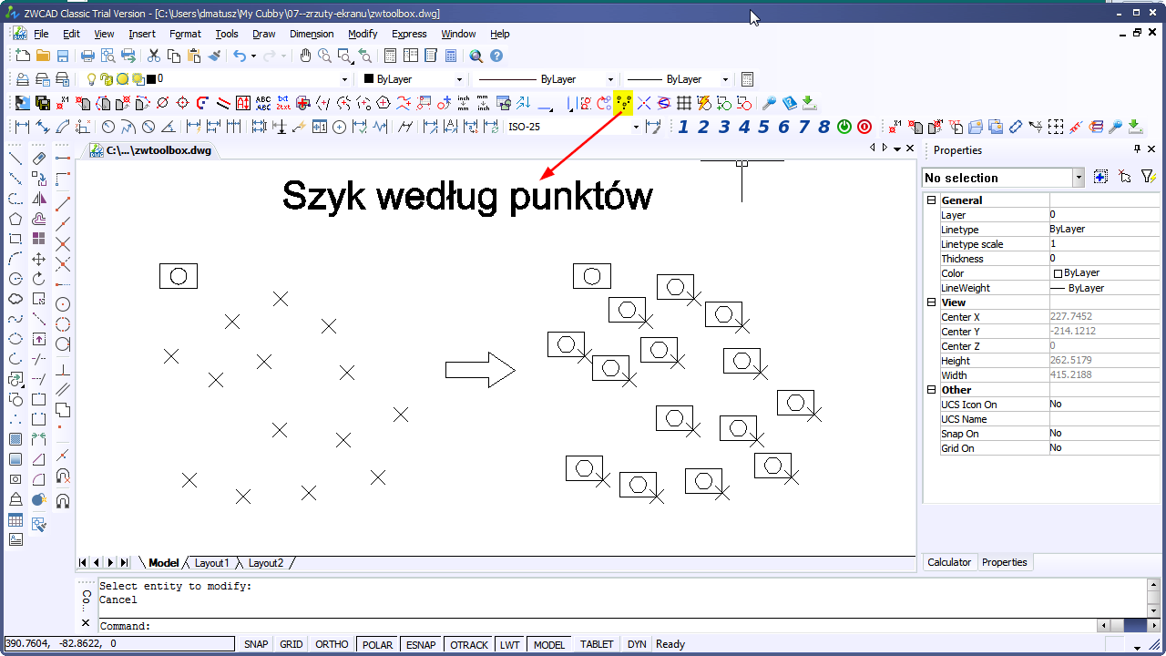Toggle POLAR tracking in status bar
This screenshot has height=656, width=1166.
pos(377,644)
